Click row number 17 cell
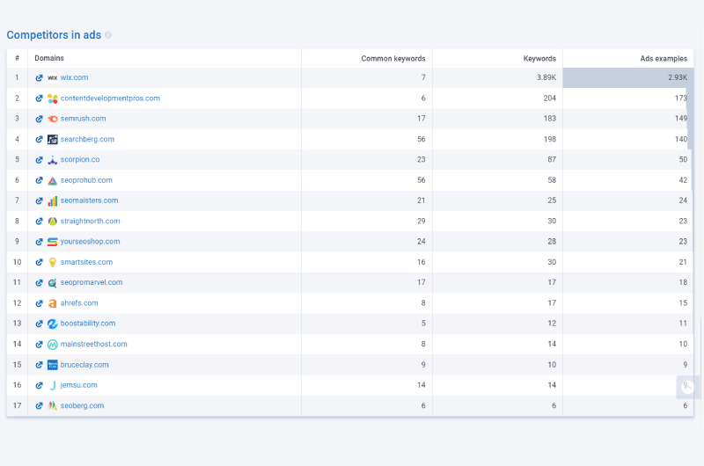The image size is (704, 466). pyautogui.click(x=17, y=405)
